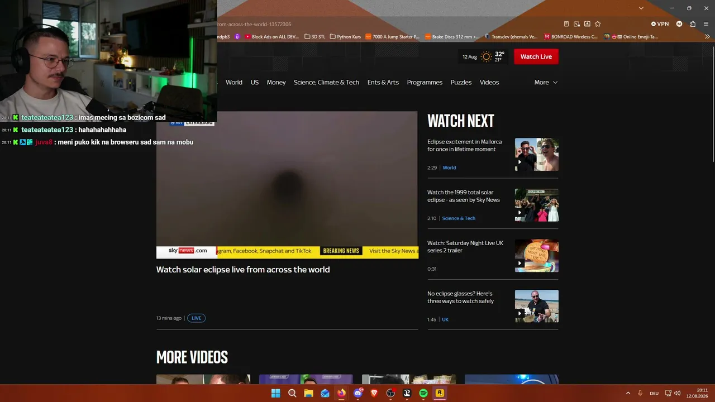The image size is (715, 402).
Task: Bookmark this page with the star icon
Action: coord(598,24)
